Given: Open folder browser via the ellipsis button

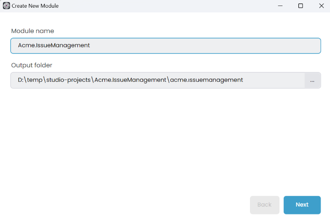Looking at the screenshot, I should [x=312, y=80].
